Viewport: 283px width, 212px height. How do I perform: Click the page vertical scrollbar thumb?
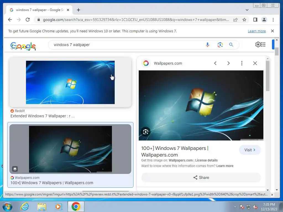(277, 52)
